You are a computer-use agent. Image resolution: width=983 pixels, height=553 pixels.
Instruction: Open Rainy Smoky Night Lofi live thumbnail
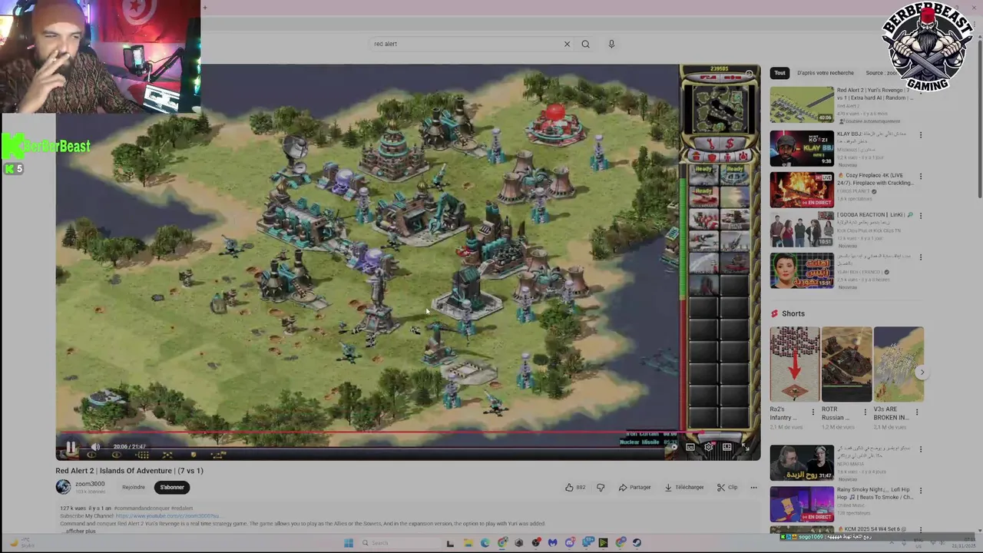click(802, 504)
